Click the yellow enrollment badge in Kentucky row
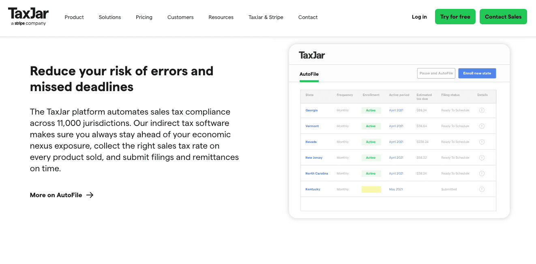Screen dimensions: 536x264 tap(371, 189)
